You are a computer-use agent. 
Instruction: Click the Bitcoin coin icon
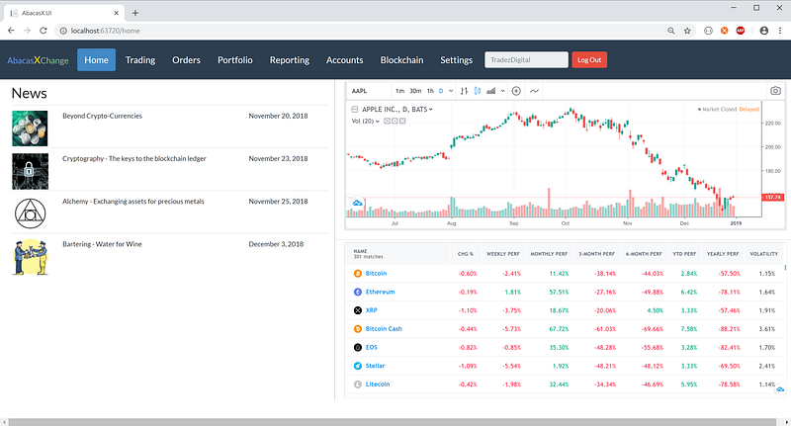pyautogui.click(x=358, y=273)
